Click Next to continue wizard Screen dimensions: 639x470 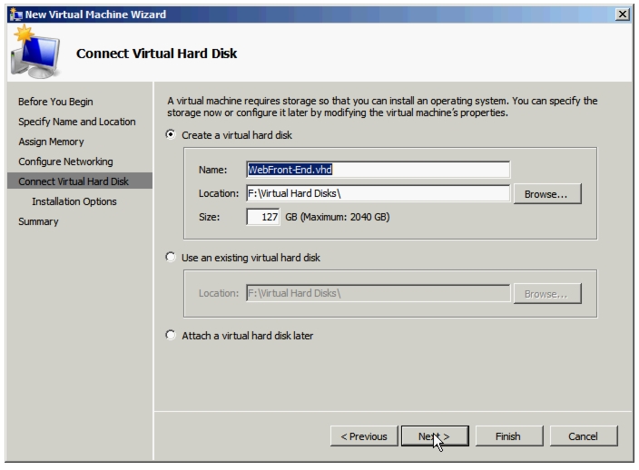[x=435, y=436]
